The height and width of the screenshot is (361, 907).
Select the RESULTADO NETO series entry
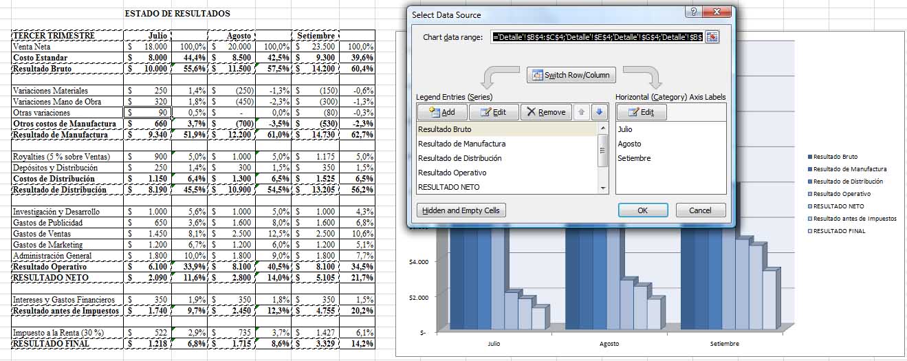pyautogui.click(x=448, y=187)
